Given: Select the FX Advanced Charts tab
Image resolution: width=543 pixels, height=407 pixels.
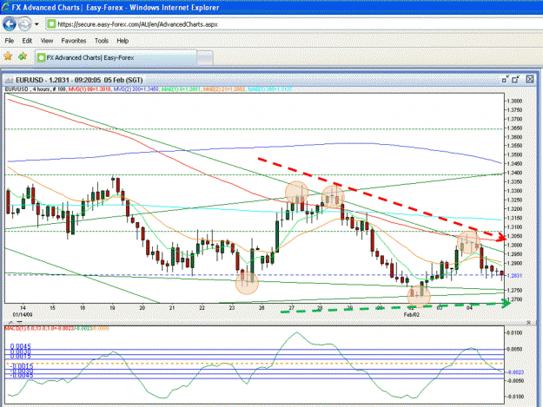Looking at the screenshot, I should click(x=116, y=58).
